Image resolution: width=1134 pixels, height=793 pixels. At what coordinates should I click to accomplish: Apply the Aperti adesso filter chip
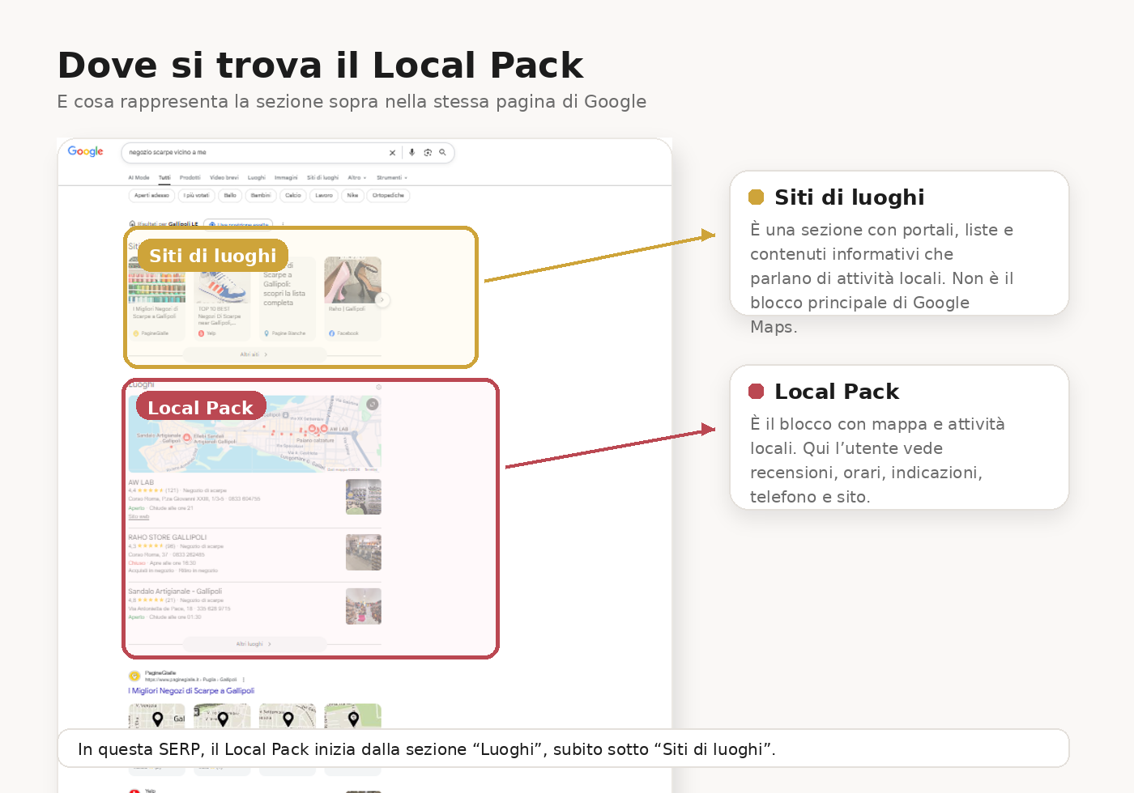coord(151,195)
